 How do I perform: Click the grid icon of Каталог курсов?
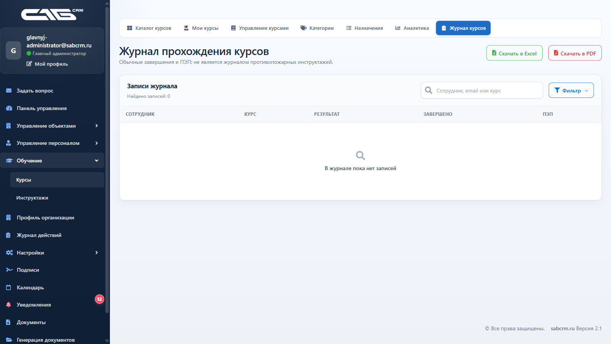pyautogui.click(x=129, y=28)
